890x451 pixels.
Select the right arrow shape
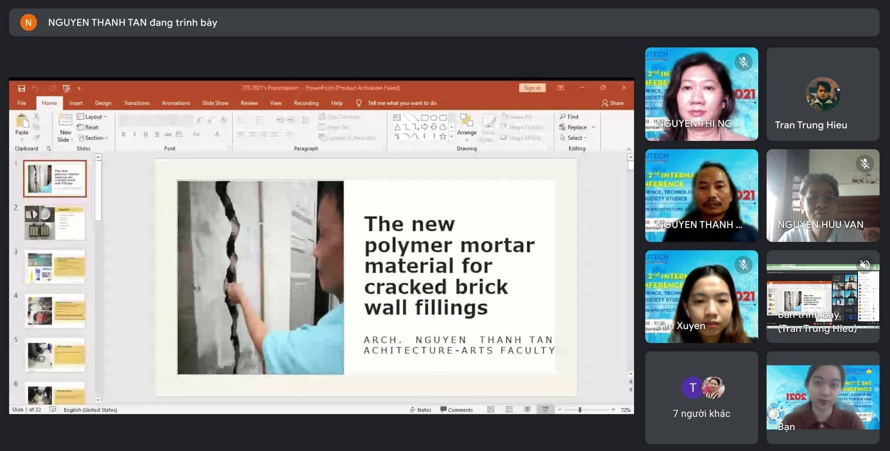pos(425,127)
